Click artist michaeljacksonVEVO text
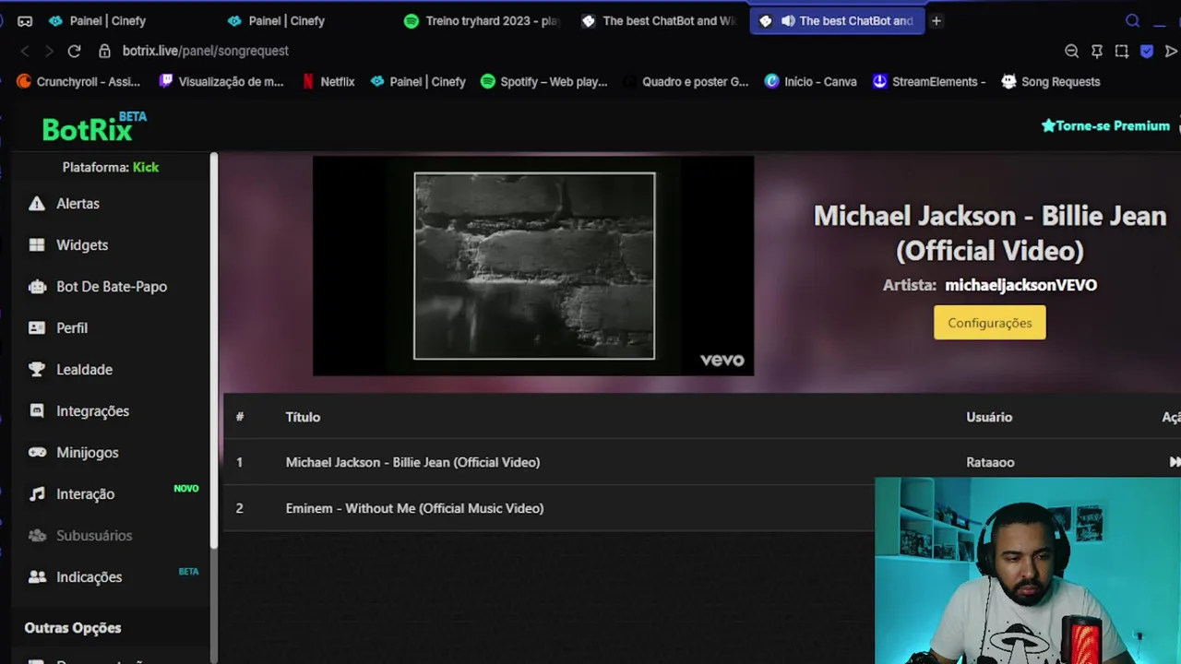The height and width of the screenshot is (664, 1181). 1020,285
